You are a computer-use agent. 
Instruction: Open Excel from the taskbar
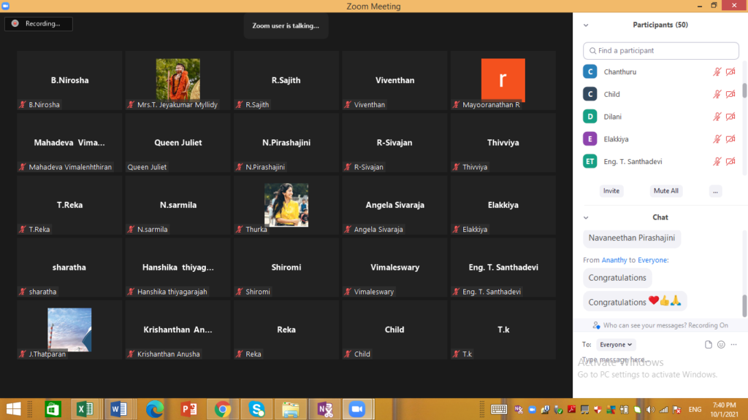tap(85, 409)
